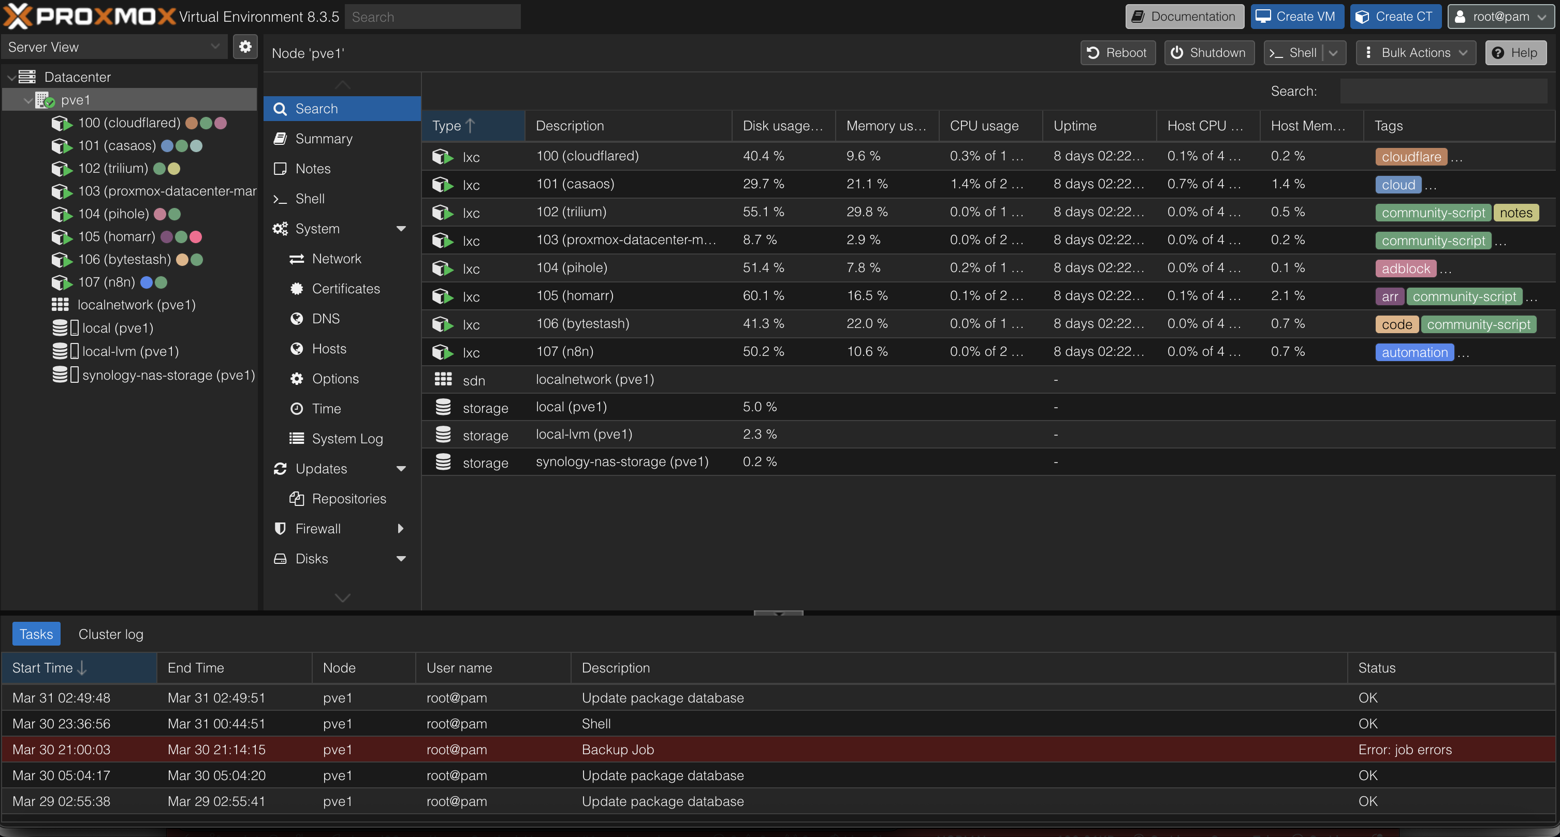Click the lxc icon in the 107 (n8n) row
This screenshot has width=1560, height=837.
pyautogui.click(x=443, y=352)
